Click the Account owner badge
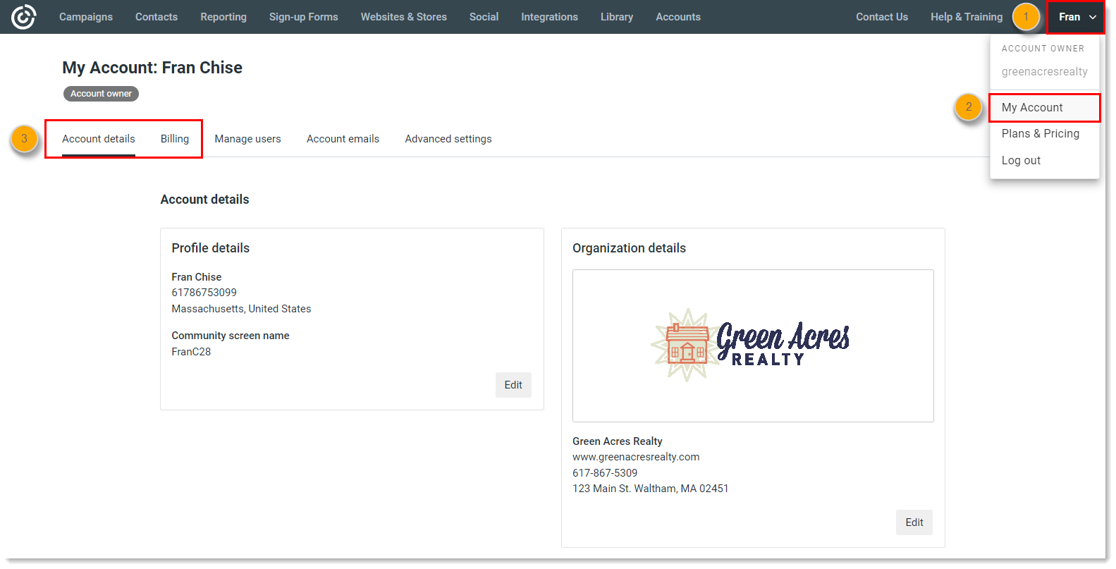Image resolution: width=1116 pixels, height=569 pixels. tap(101, 94)
